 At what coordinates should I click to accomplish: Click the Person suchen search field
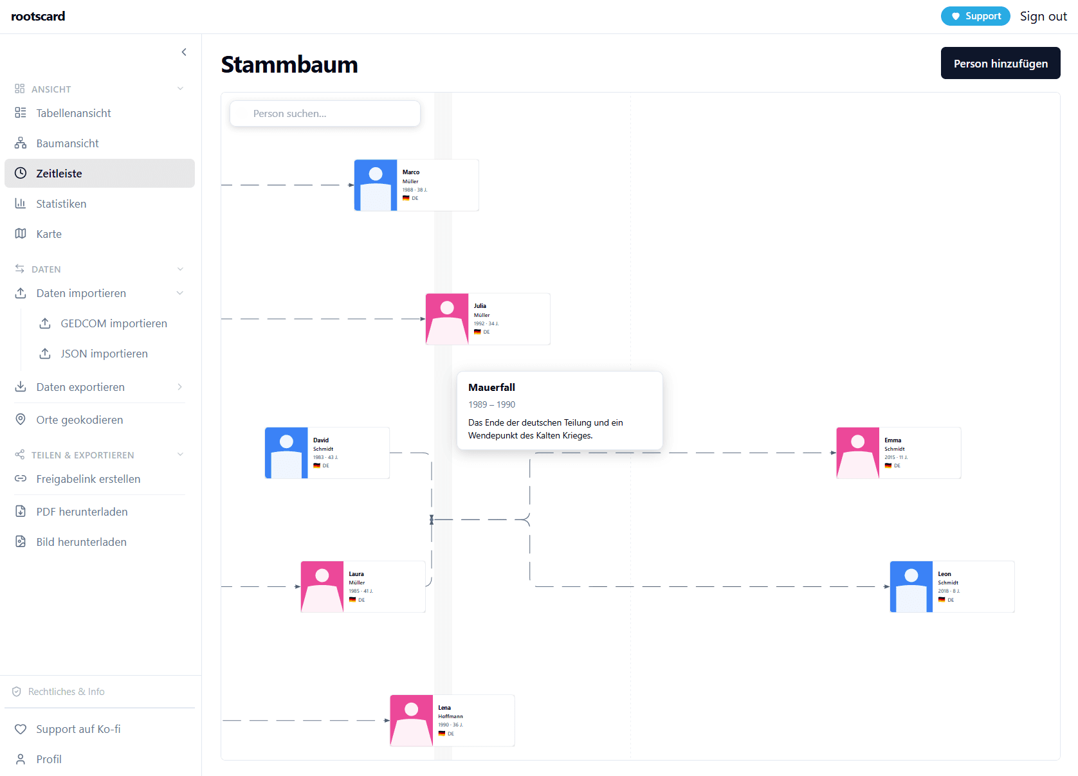[x=325, y=114]
